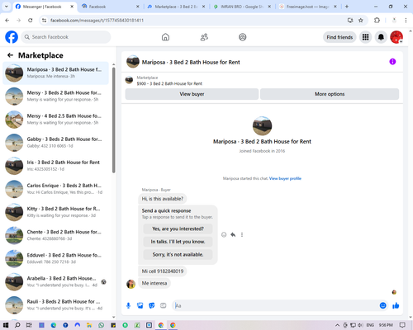This screenshot has height=330, width=413.
Task: Open the Chente conversation
Action: click(55, 235)
